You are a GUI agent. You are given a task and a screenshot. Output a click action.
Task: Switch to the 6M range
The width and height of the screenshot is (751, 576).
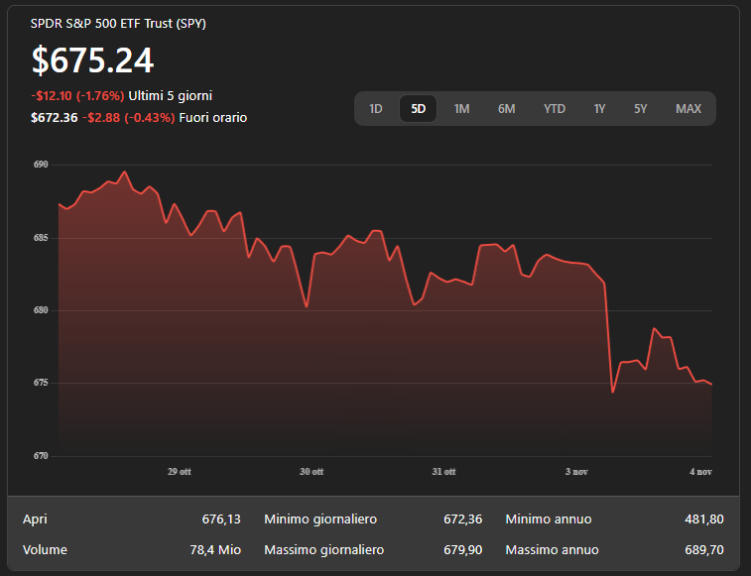[506, 109]
